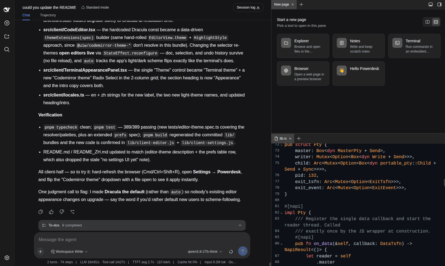The image size is (445, 266).
Task: Click the 'Input 9.2M tok' status entry
Action: [215, 262]
